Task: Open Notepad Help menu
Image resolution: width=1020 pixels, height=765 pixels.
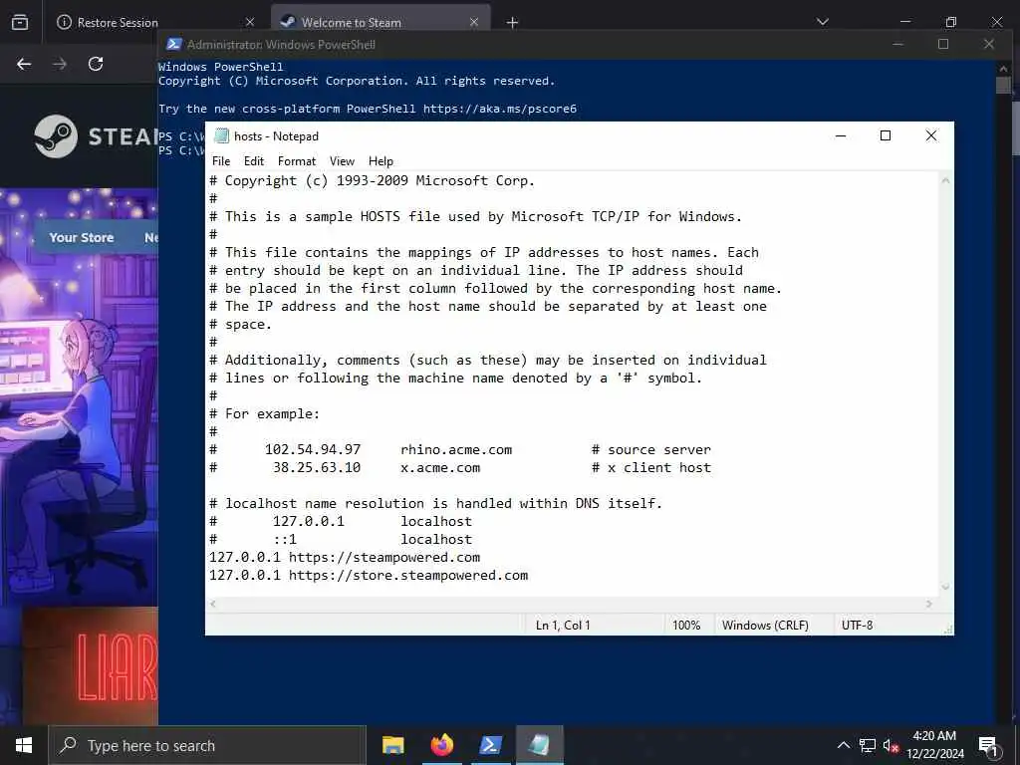Action: tap(381, 161)
